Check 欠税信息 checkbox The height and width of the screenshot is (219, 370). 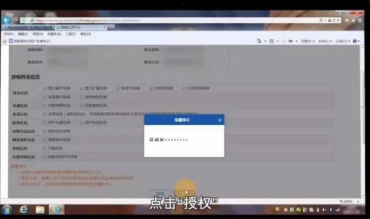[x=45, y=148]
